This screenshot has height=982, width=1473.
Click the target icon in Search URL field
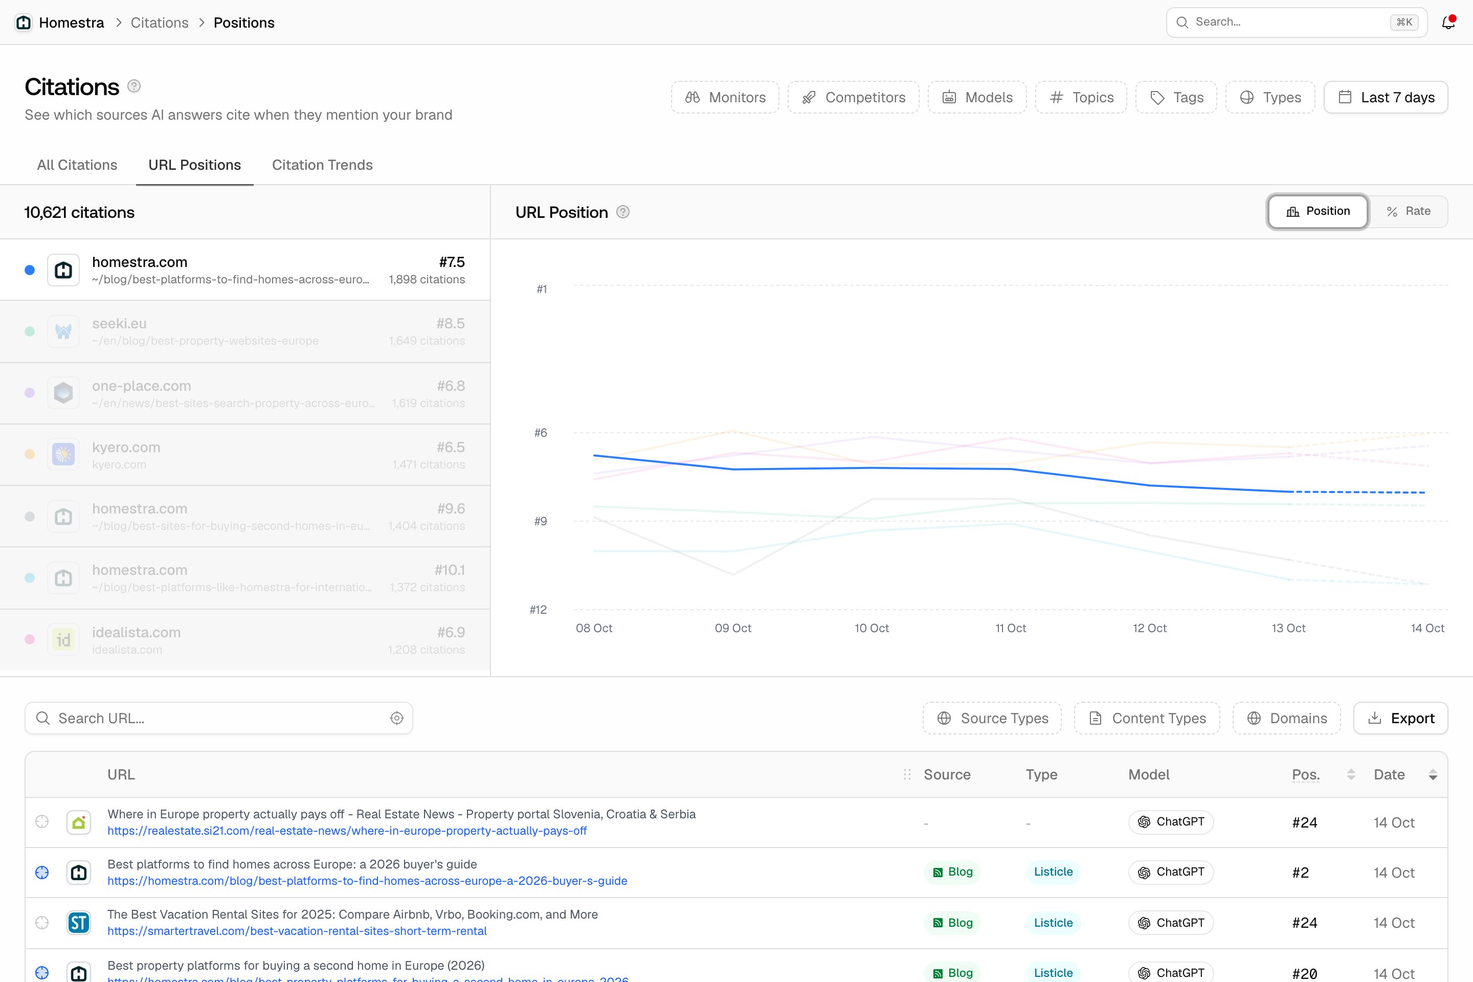[396, 718]
